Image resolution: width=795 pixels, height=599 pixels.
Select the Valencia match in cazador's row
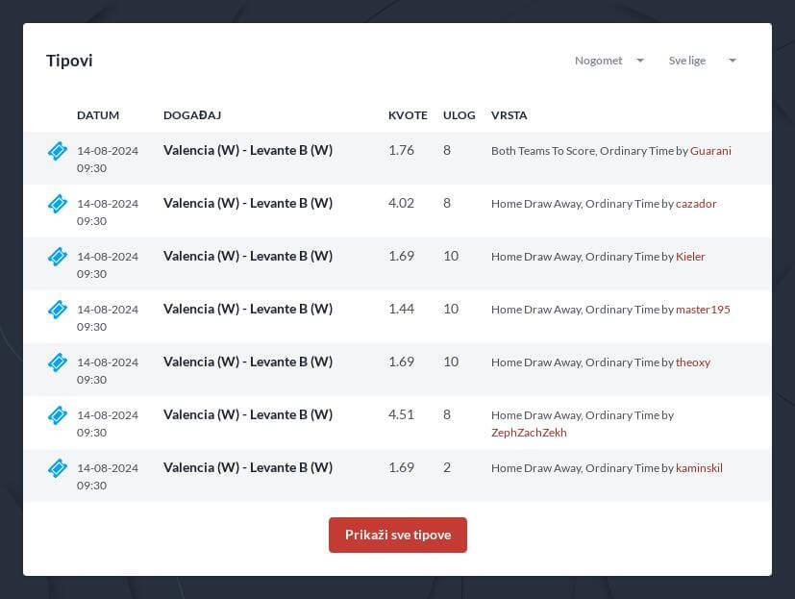[x=248, y=204]
